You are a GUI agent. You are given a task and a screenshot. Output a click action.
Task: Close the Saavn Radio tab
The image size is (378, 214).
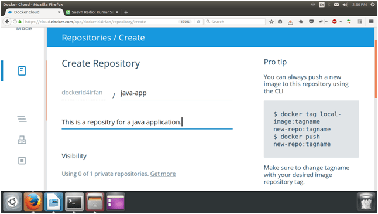click(x=117, y=12)
